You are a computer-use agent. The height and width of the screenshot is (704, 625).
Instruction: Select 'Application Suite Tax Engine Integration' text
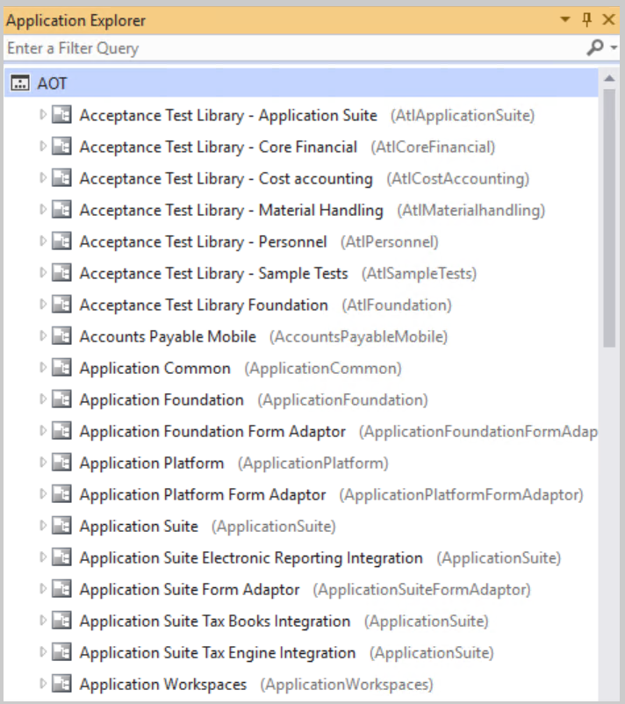click(218, 652)
